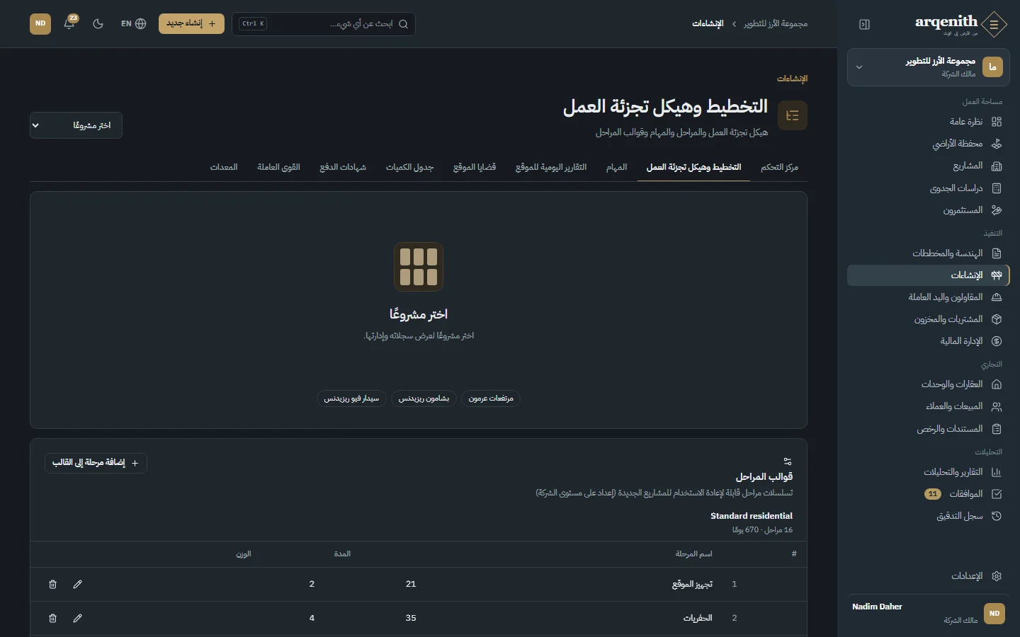Click the Standard residential template name

pos(752,516)
